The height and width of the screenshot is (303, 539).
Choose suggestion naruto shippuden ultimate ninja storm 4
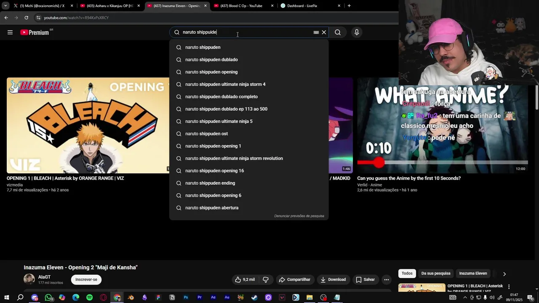pos(249,84)
